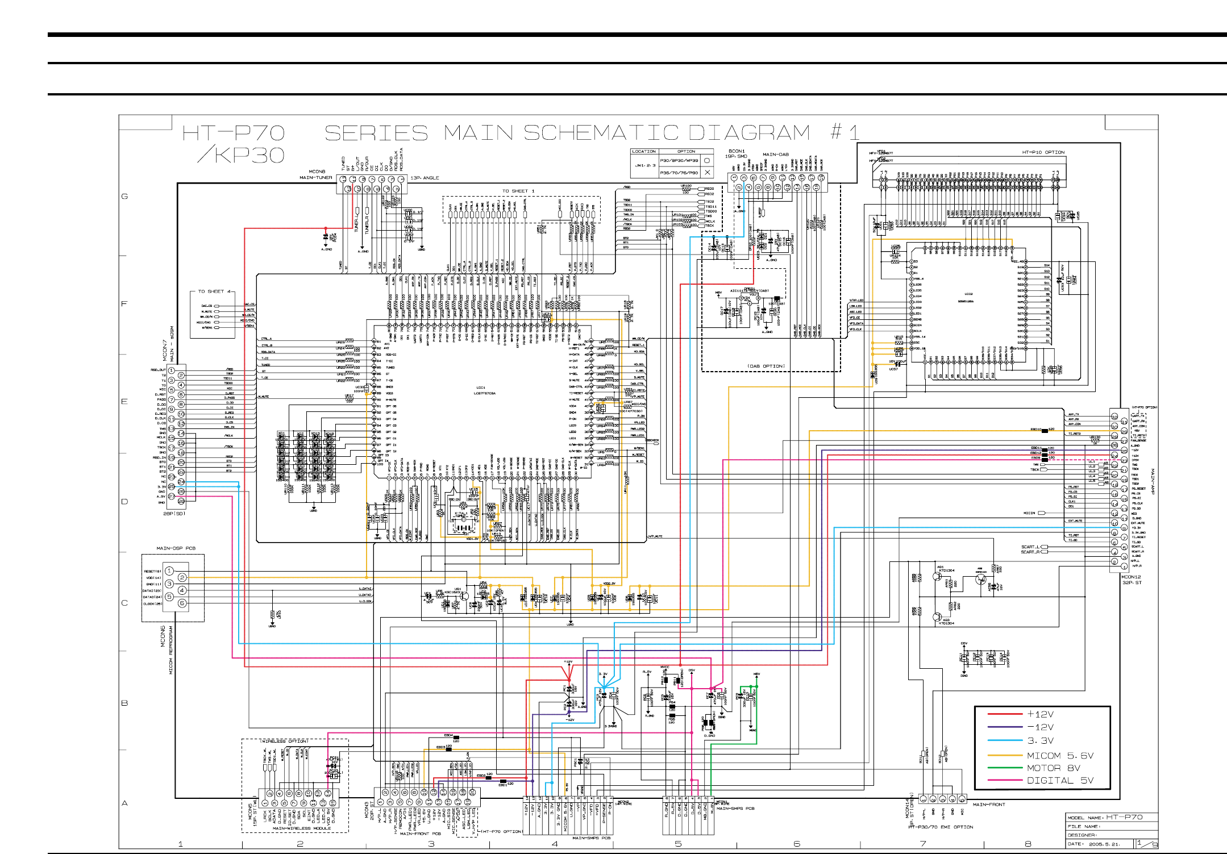1227x854 pixels.
Task: Click the purple -12V line in the legend
Action: pyautogui.click(x=1005, y=727)
